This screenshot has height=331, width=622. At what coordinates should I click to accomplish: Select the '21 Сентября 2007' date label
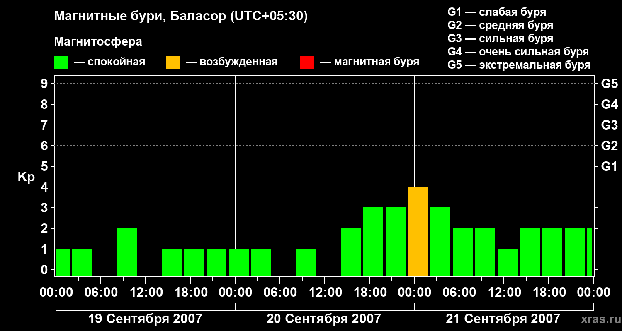503,319
